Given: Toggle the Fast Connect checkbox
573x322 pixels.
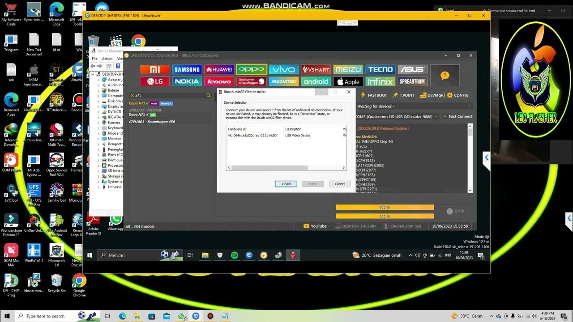Looking at the screenshot, I should (x=445, y=116).
